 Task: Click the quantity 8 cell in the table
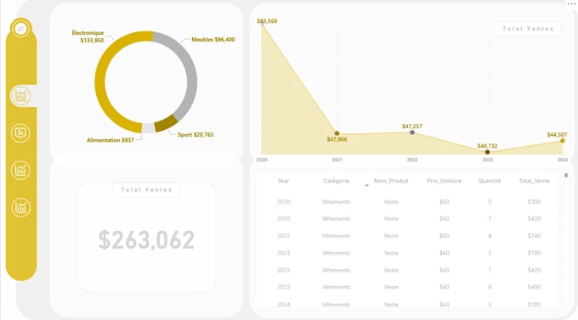490,287
